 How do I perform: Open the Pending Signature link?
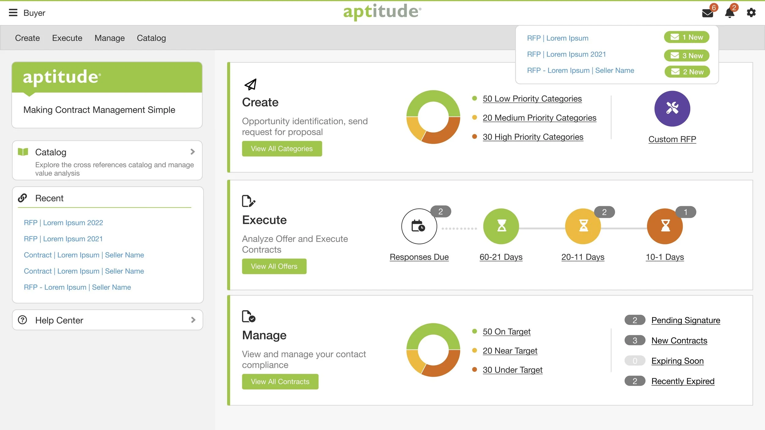(x=685, y=320)
